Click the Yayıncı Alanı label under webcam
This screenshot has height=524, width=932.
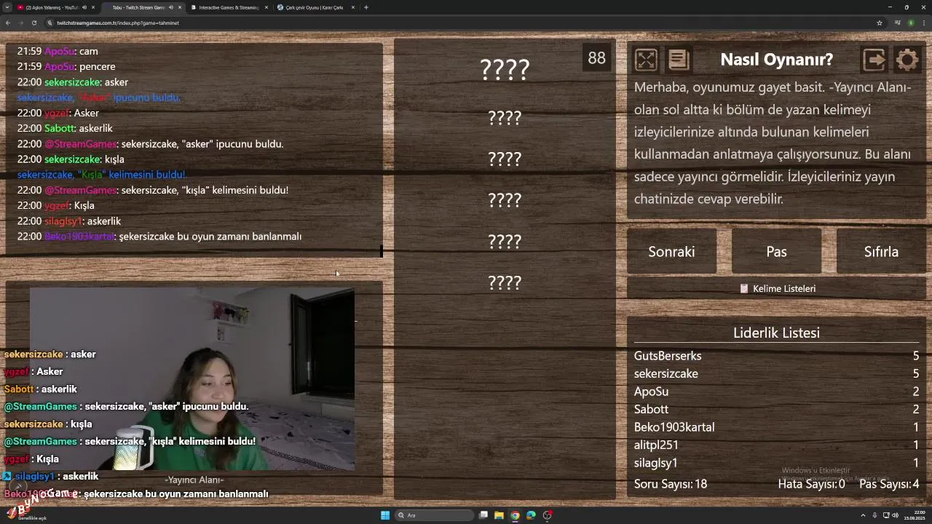[x=194, y=480]
